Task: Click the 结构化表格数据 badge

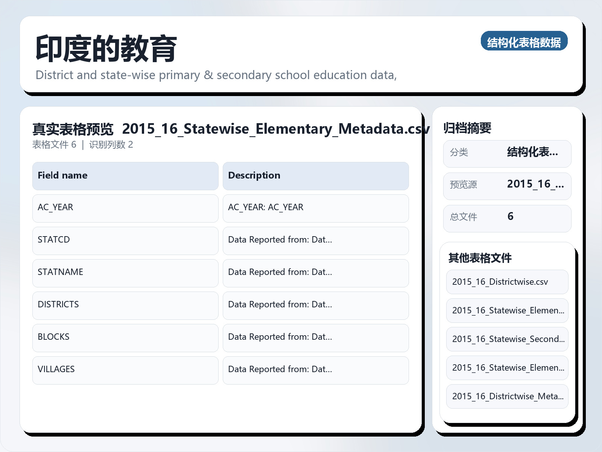Action: click(524, 41)
